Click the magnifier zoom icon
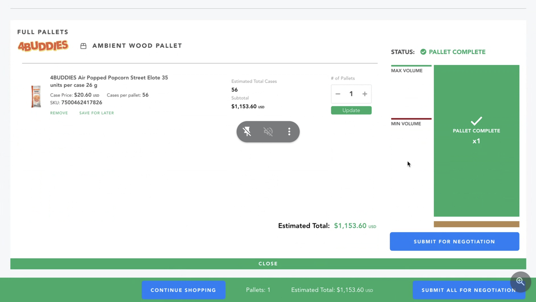This screenshot has height=302, width=536. [x=520, y=282]
